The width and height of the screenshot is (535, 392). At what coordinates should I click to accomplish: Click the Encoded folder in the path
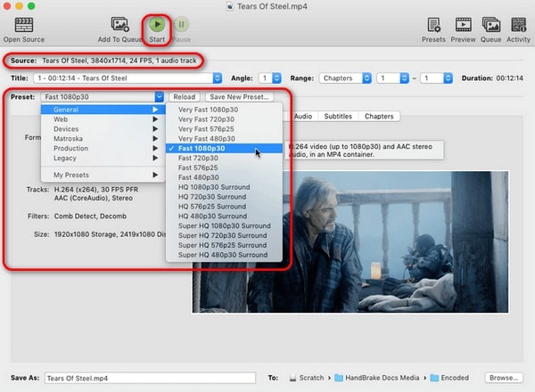tap(449, 378)
